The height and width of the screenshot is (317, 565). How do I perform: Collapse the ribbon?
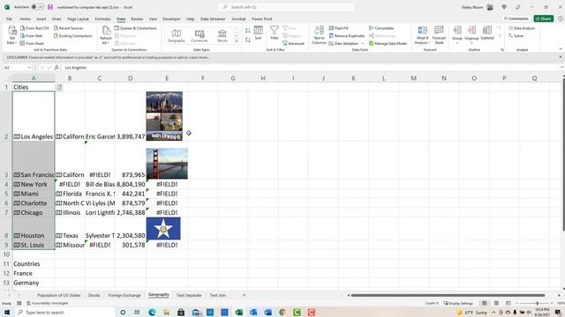[561, 49]
